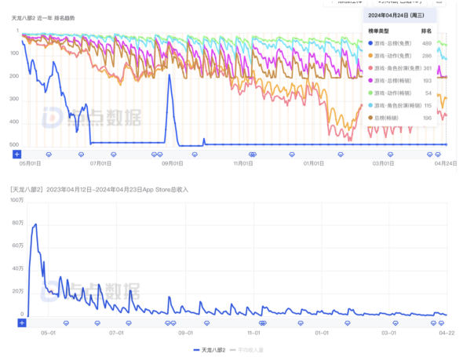Click the 04月24日 label on the ranking axis
Image resolution: width=463 pixels, height=357 pixels.
pyautogui.click(x=446, y=163)
